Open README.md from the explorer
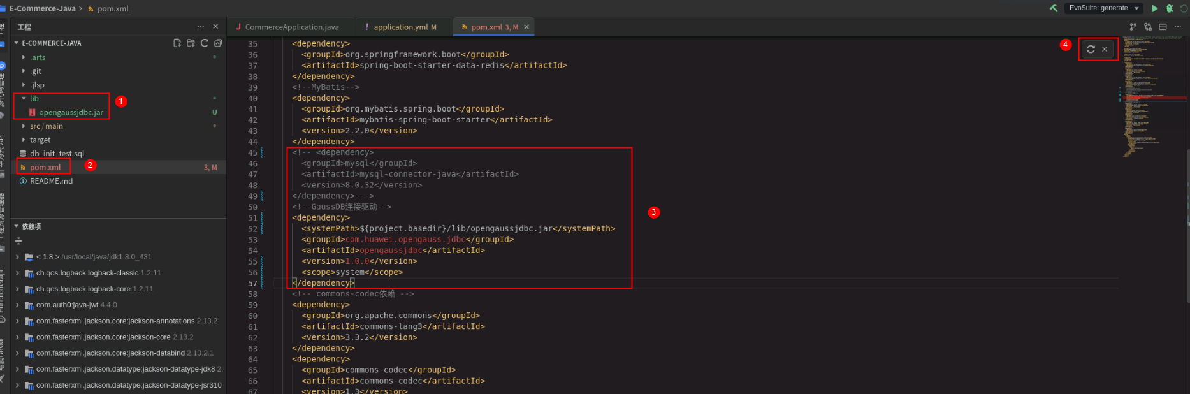The height and width of the screenshot is (394, 1190). [x=51, y=181]
